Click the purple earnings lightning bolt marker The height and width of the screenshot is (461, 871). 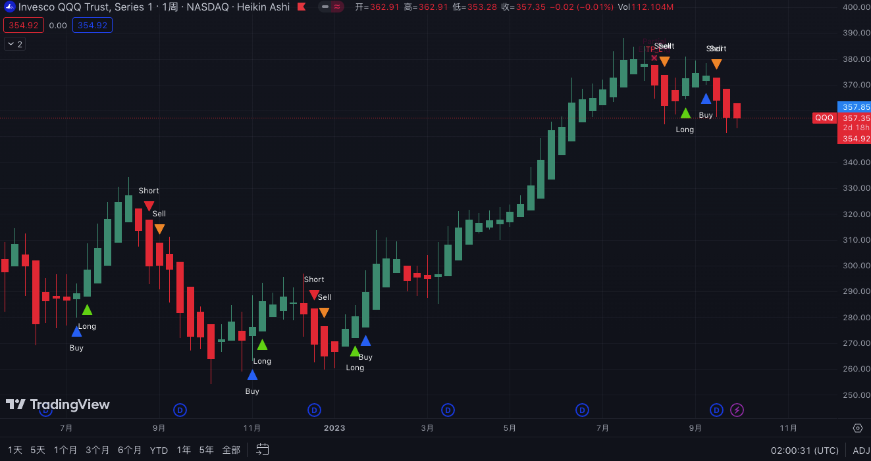737,410
